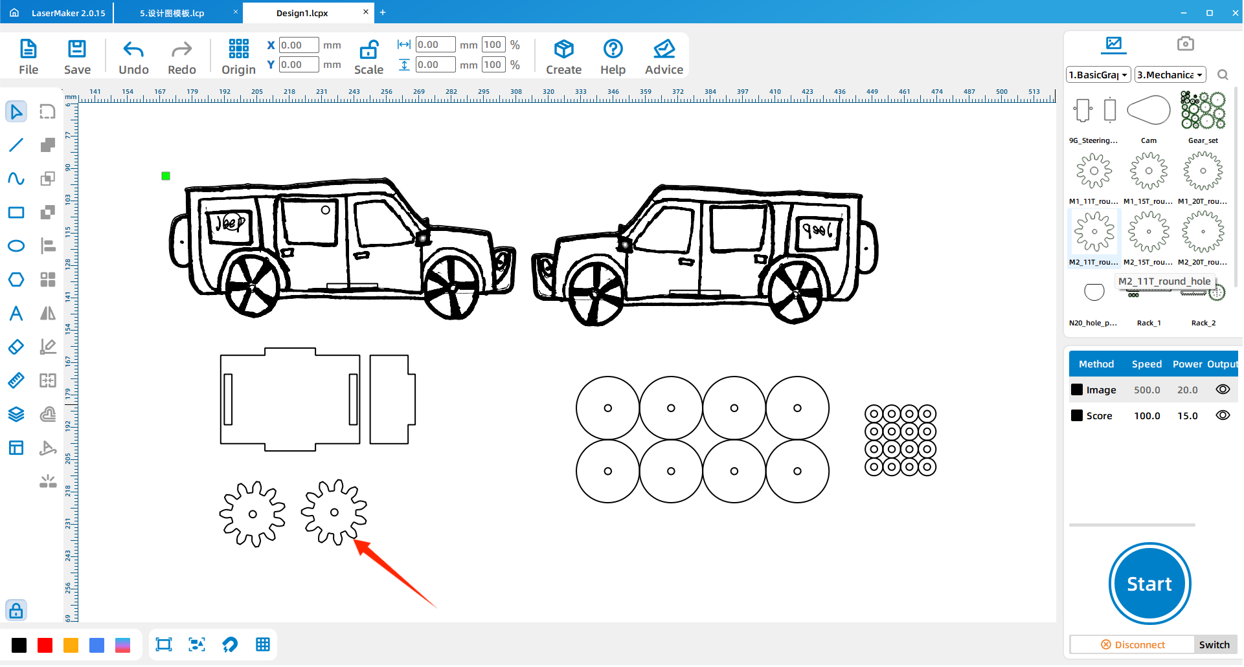Click the node edit rounded-corner tool

click(x=47, y=112)
